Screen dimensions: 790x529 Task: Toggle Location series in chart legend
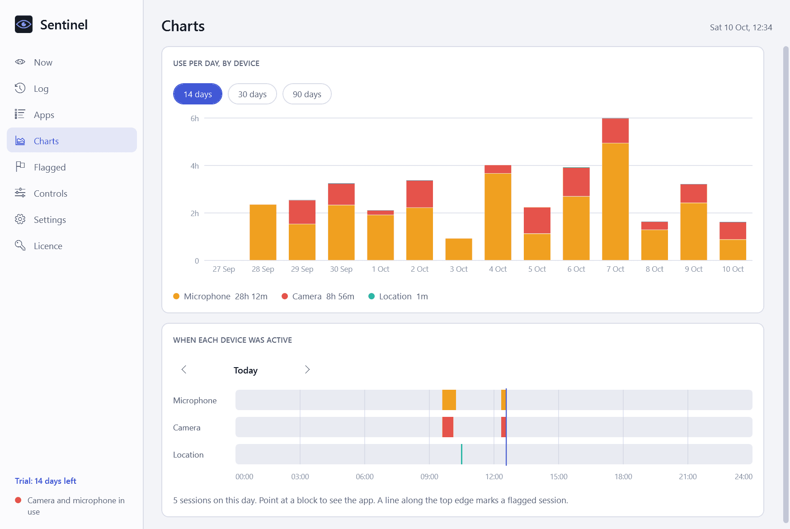pyautogui.click(x=398, y=297)
